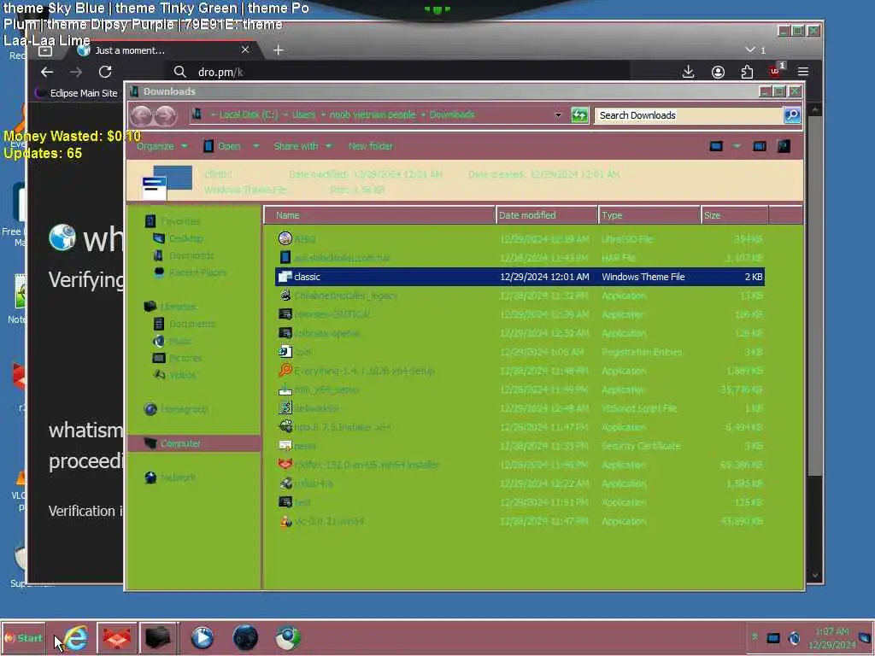Click the Forward arrow in Downloads explorer

pos(166,115)
